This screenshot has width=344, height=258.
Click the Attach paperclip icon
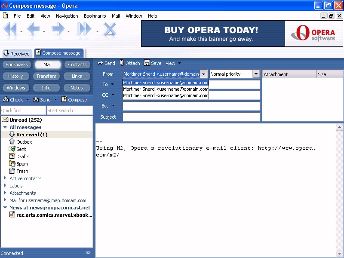pos(122,63)
